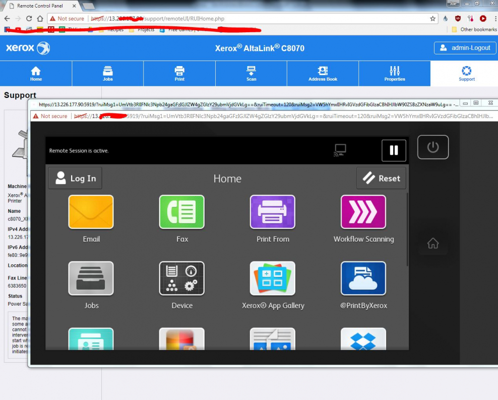Screen dimensions: 498x400
Task: Open the Address Book tab
Action: point(323,74)
